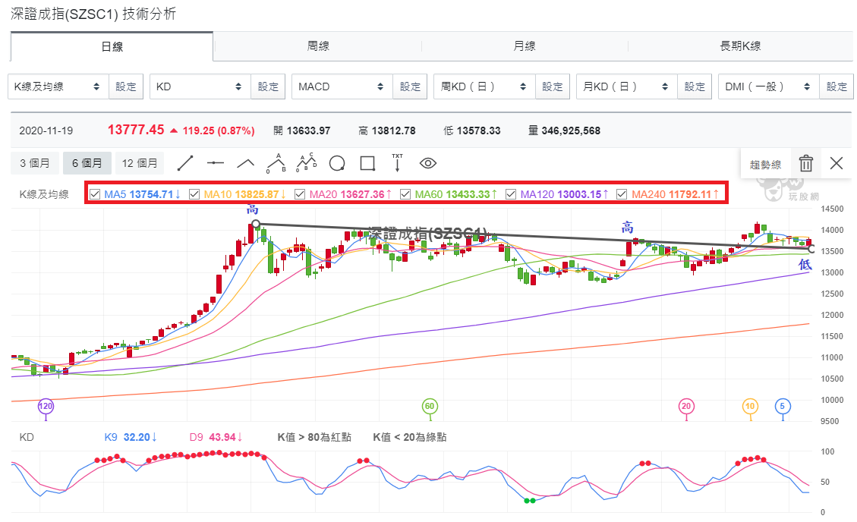The height and width of the screenshot is (522, 857).
Task: Click the blue 5 marker on timeline
Action: [783, 406]
